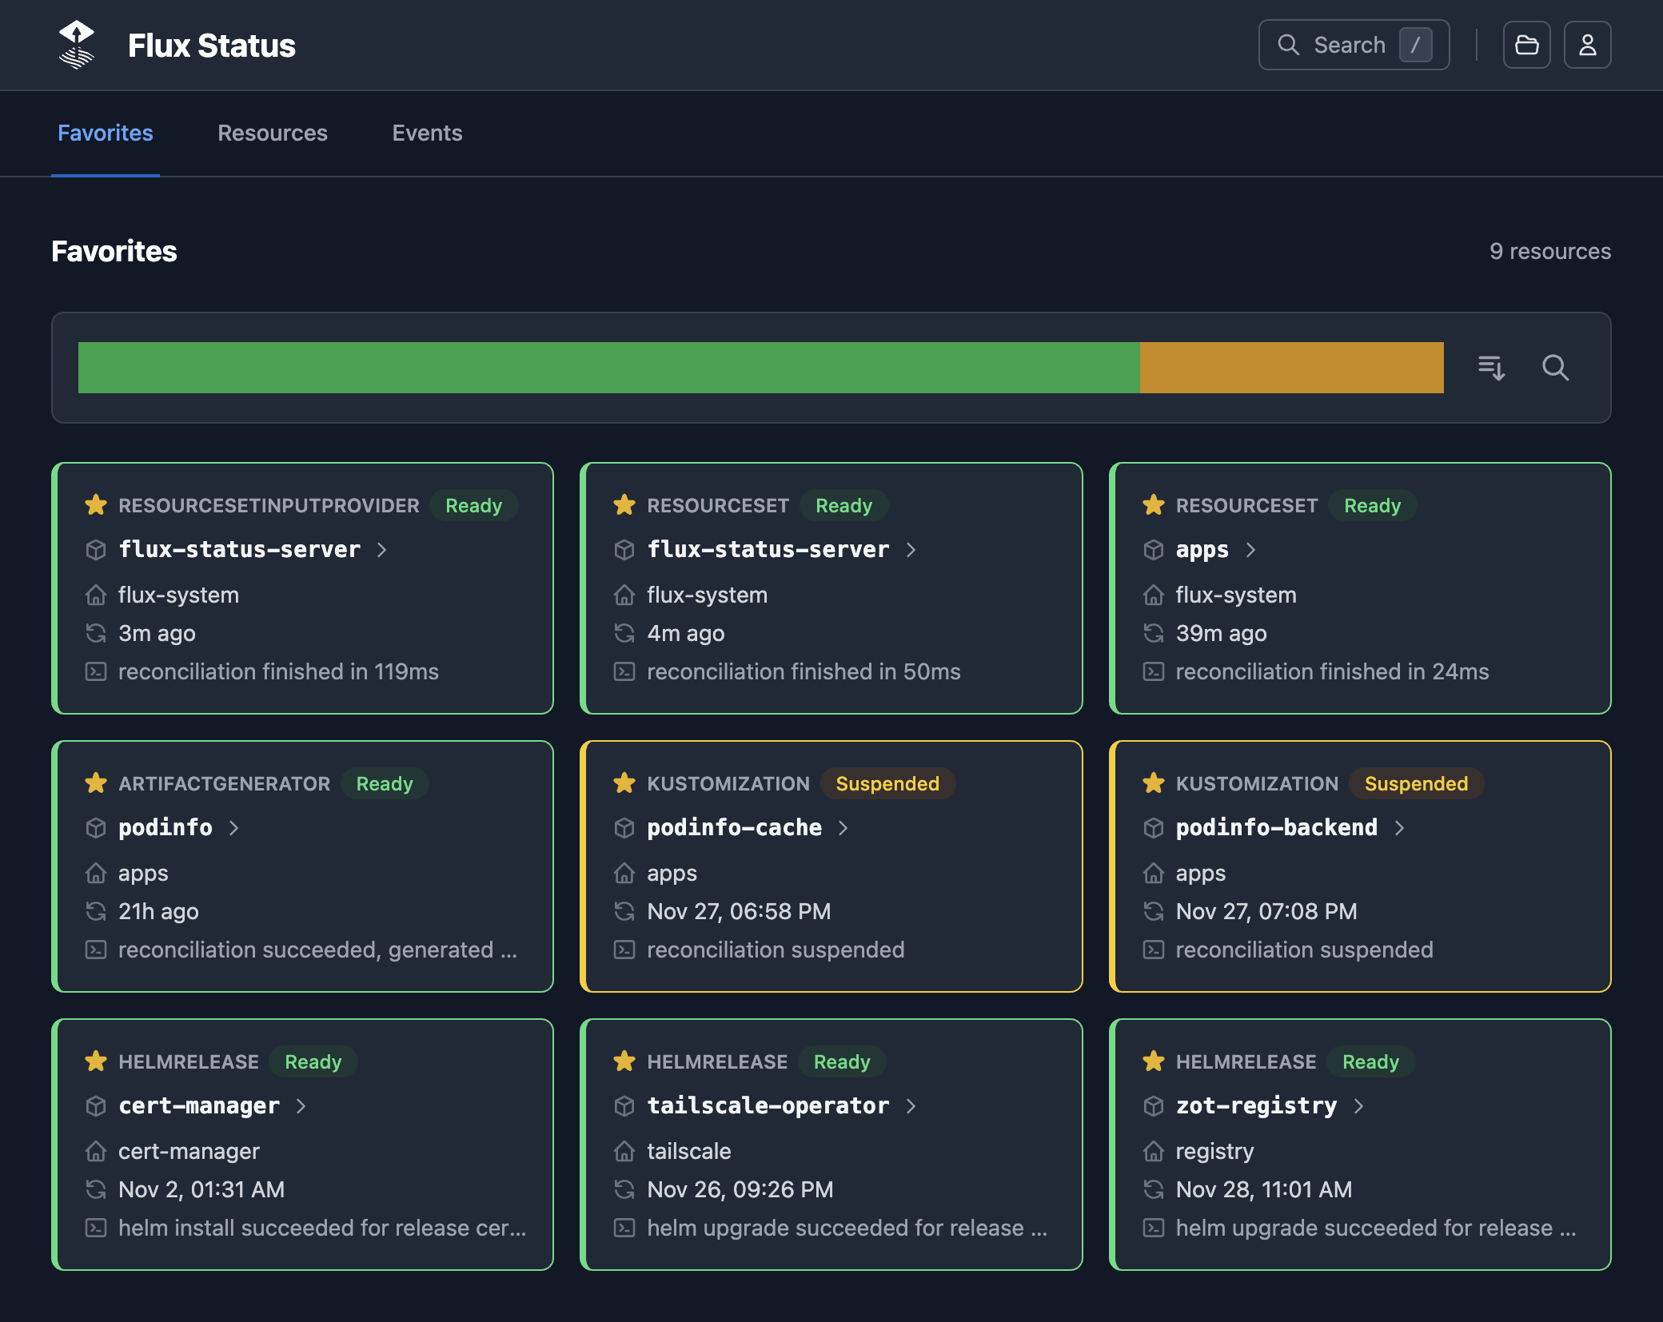Viewport: 1663px width, 1322px height.
Task: Expand the podinfo chevron
Action: 233,828
